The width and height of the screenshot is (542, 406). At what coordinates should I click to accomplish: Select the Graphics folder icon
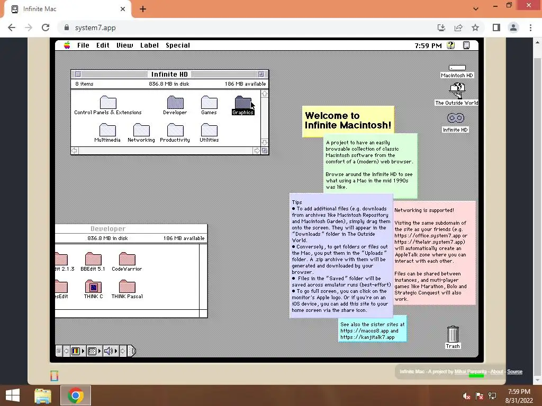click(243, 103)
